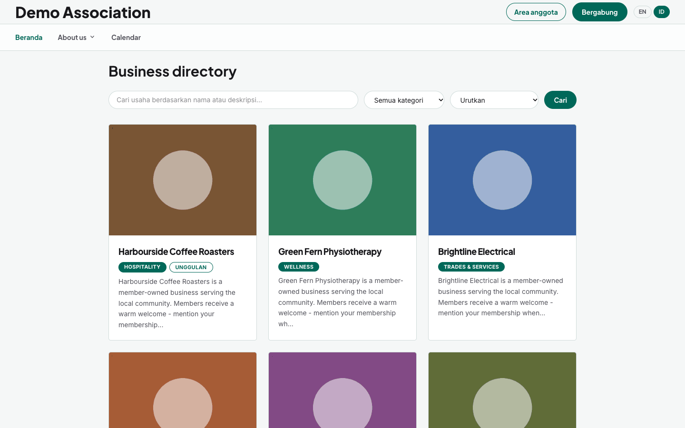Open the Semua kategori dropdown
Screen dimensions: 685x428
click(x=404, y=100)
